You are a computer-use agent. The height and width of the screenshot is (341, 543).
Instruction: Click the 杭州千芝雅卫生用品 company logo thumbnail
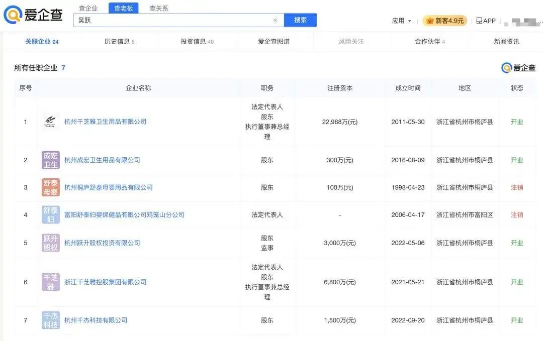click(x=50, y=122)
